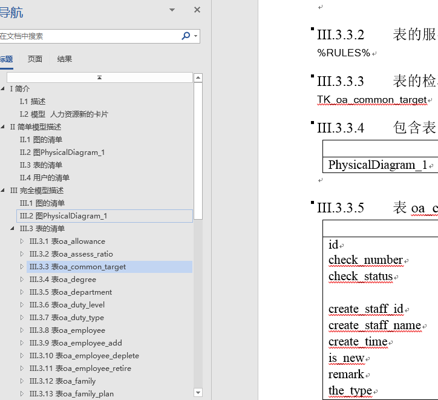Collapse the I 简介 heading
The height and width of the screenshot is (400, 438).
(3, 88)
